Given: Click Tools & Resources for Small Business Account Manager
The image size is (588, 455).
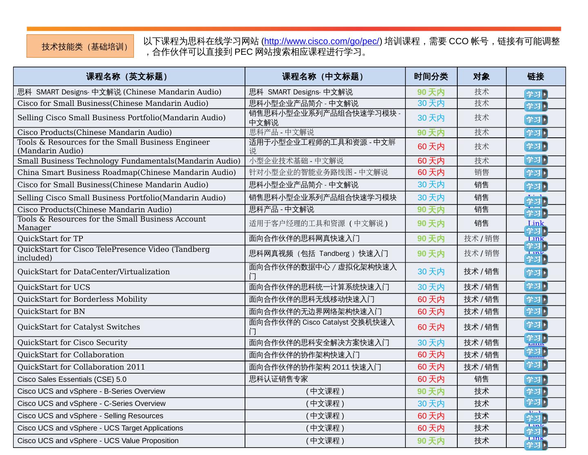Looking at the screenshot, I should (x=111, y=223).
